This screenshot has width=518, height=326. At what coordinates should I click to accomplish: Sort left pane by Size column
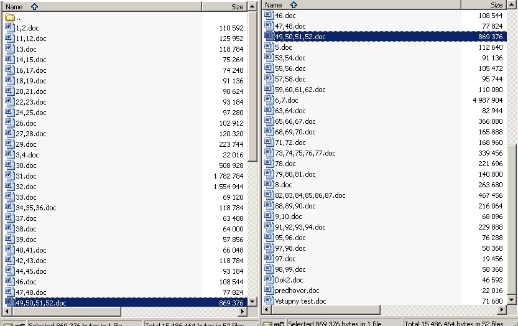pyautogui.click(x=224, y=7)
